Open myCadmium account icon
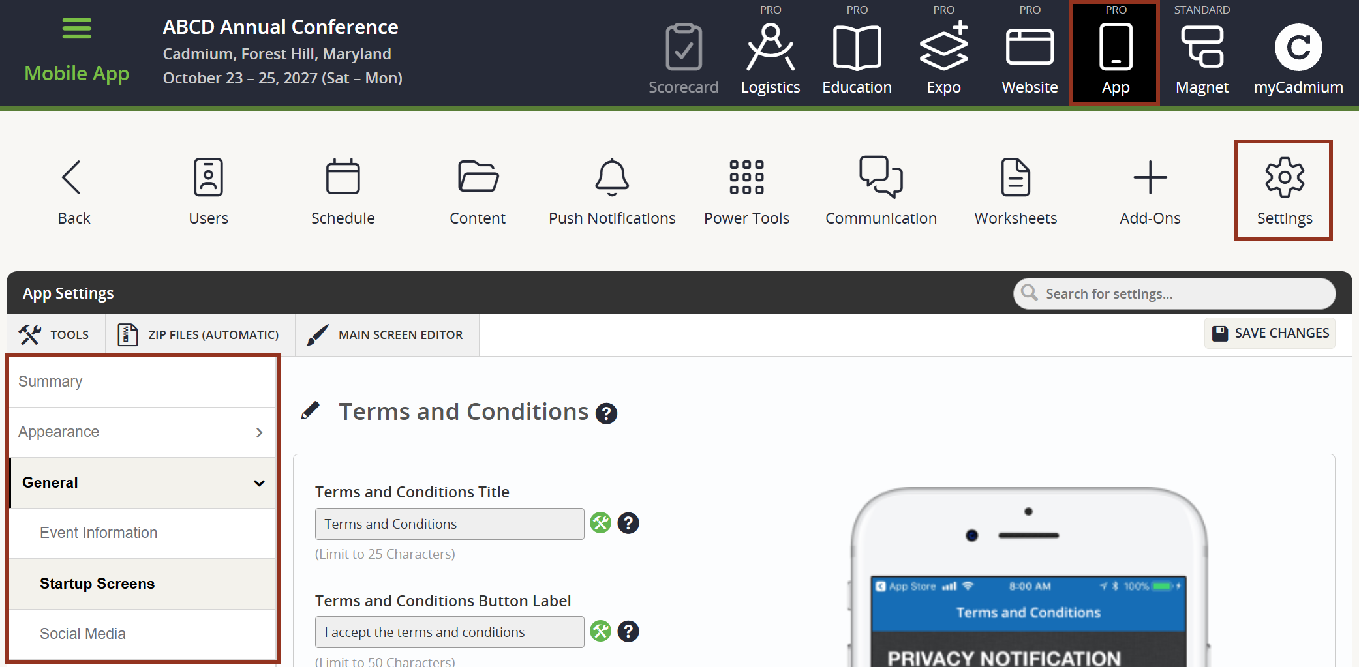This screenshot has width=1359, height=667. 1298,58
